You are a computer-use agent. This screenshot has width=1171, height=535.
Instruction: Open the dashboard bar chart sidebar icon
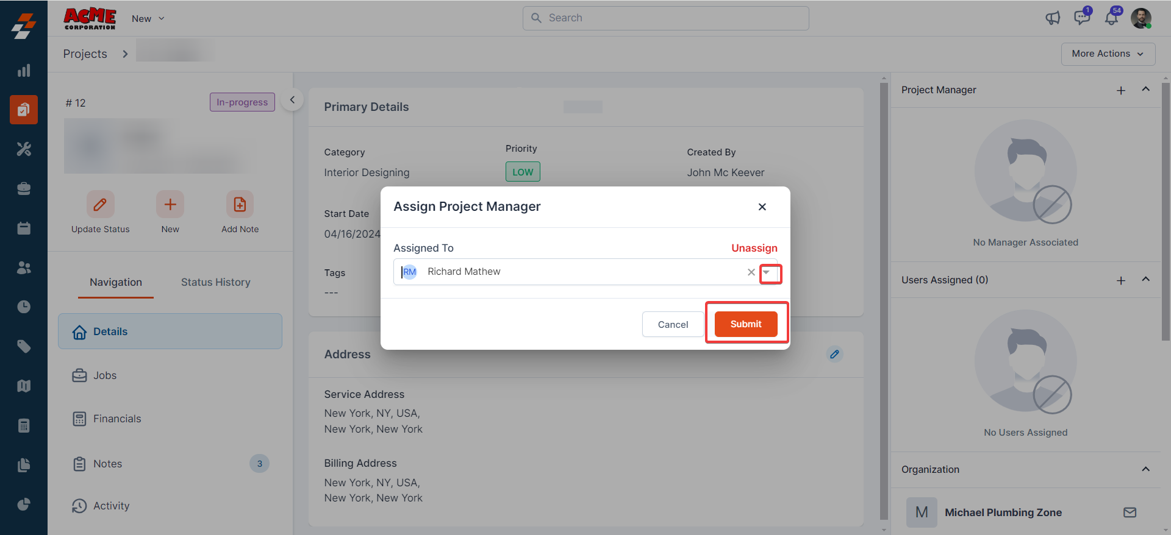[24, 71]
